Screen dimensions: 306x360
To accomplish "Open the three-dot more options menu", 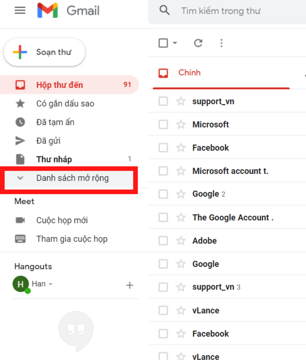I will tap(221, 43).
